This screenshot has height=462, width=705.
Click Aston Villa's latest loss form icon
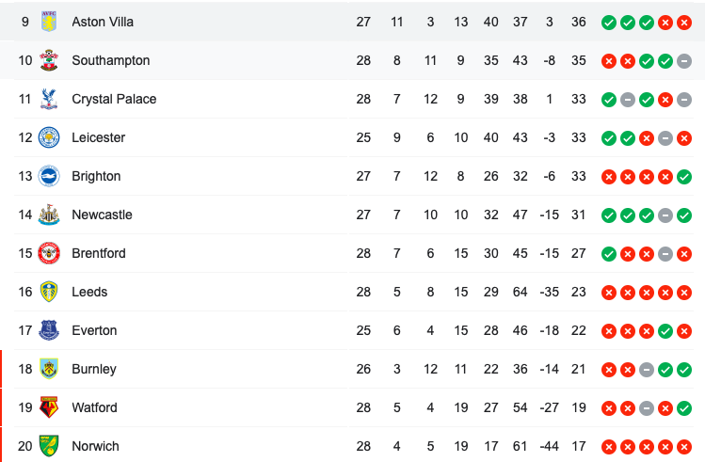(684, 22)
